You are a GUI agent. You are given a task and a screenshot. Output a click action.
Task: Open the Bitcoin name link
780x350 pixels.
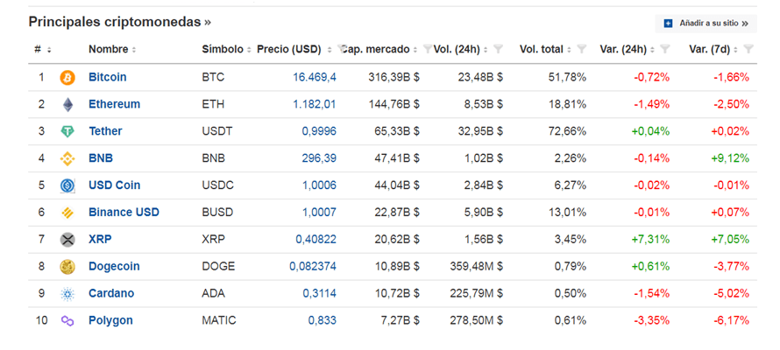click(108, 78)
